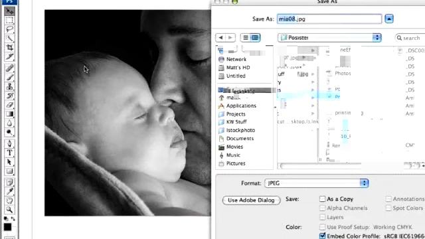Select the Lasso tool
This screenshot has width=425, height=239.
(9, 29)
